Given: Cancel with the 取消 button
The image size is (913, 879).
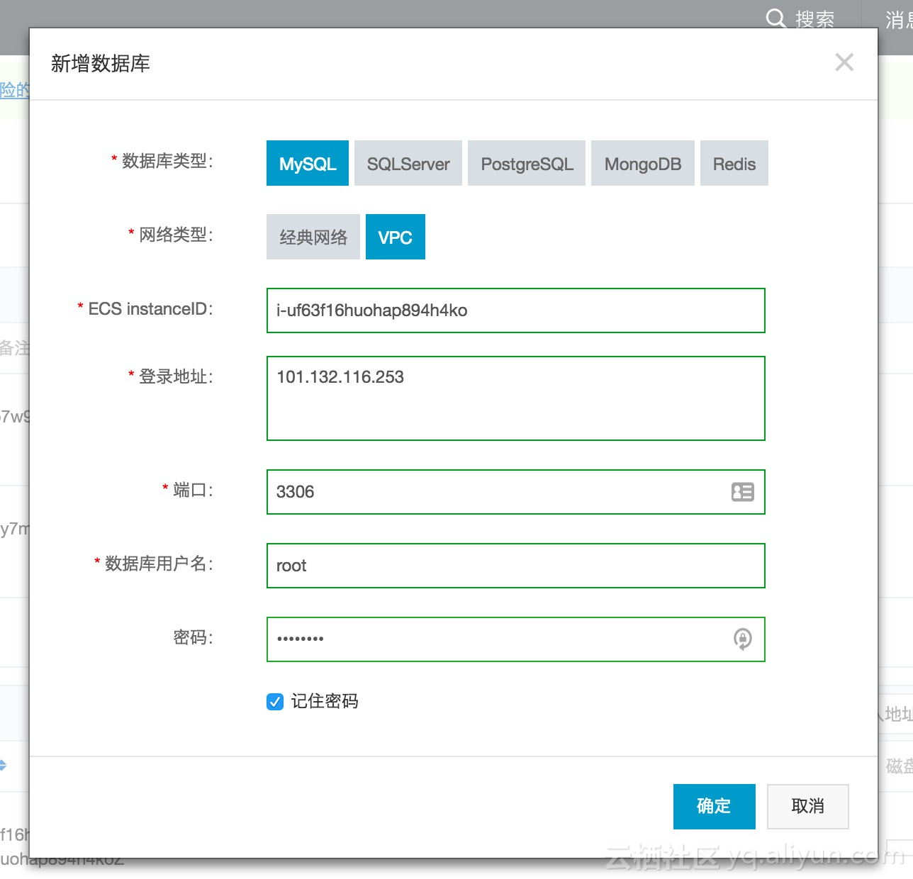Looking at the screenshot, I should click(x=808, y=807).
